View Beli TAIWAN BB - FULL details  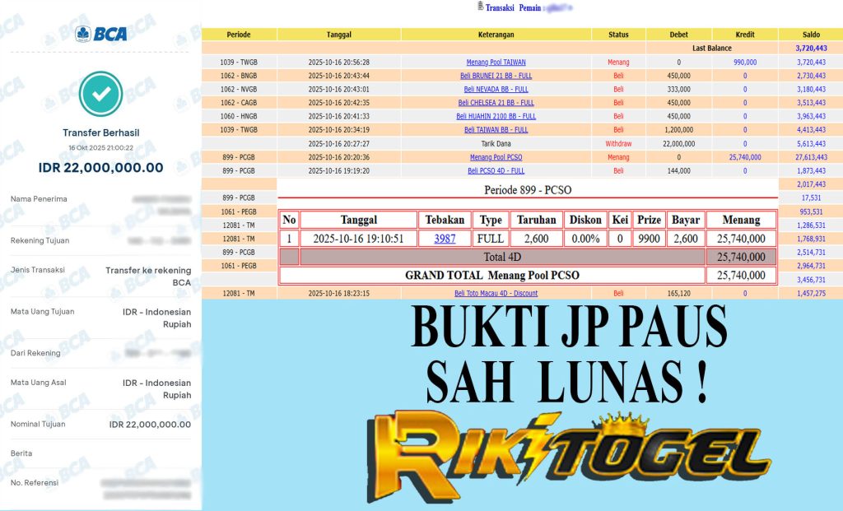[496, 129]
